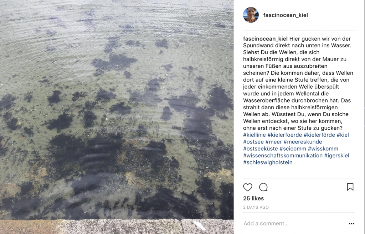365x234 pixels.
Task: Save post with the bookmark icon
Action: coord(350,187)
